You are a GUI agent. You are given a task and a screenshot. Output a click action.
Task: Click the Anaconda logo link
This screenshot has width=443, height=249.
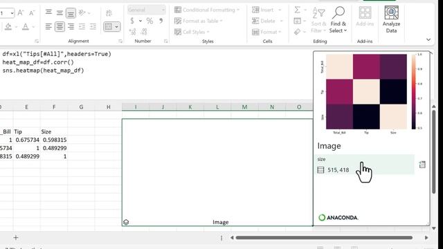click(x=338, y=217)
